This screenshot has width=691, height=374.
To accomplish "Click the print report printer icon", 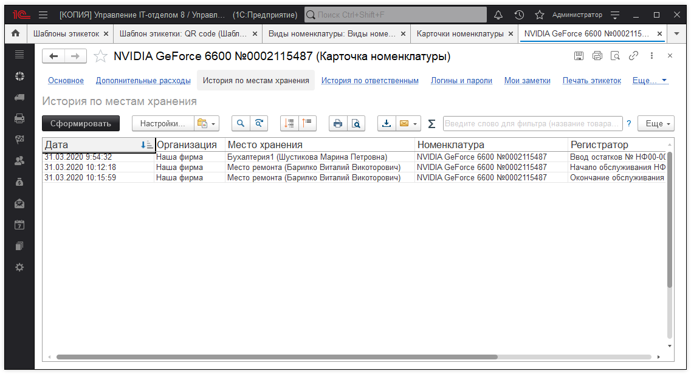I will pyautogui.click(x=338, y=123).
